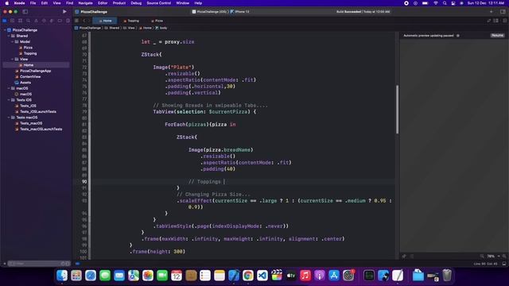509x286 pixels.
Task: Run the project with the play button
Action: click(64, 11)
